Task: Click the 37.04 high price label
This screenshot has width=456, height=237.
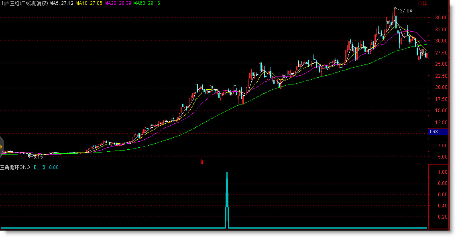Action: click(x=406, y=11)
